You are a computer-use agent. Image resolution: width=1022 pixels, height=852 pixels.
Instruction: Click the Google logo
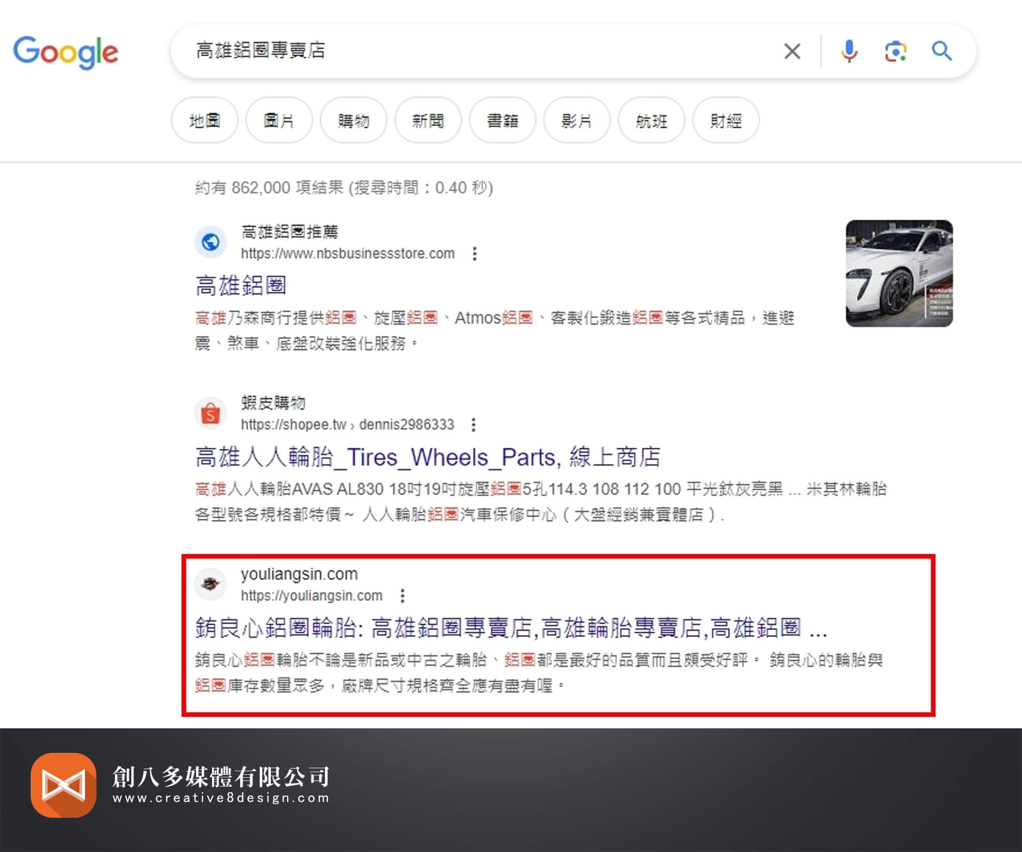point(65,52)
